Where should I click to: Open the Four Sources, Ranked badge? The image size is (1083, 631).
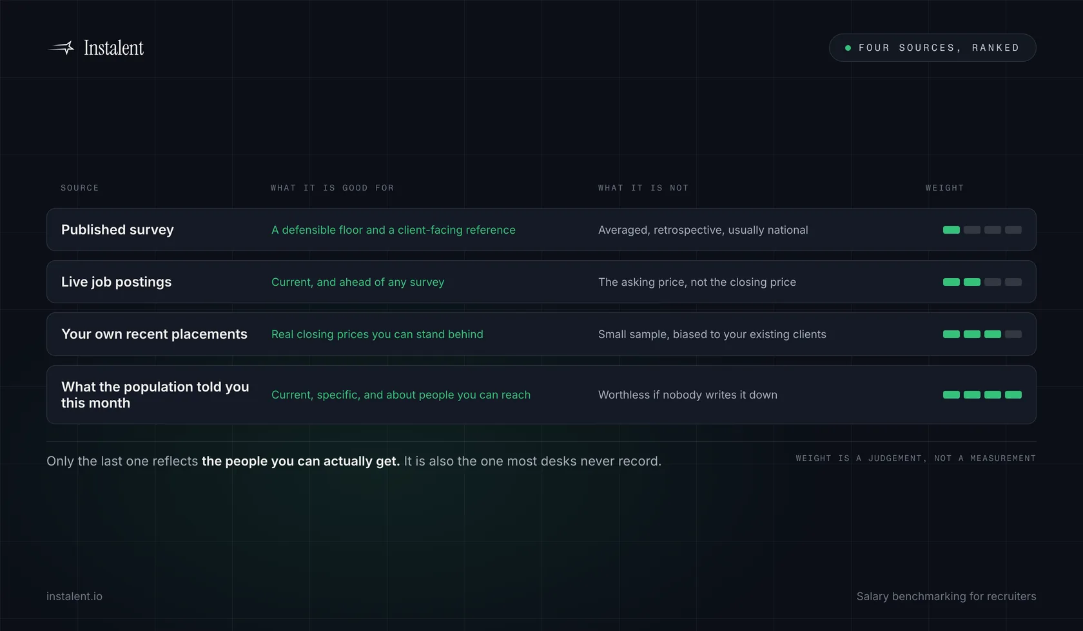point(932,48)
